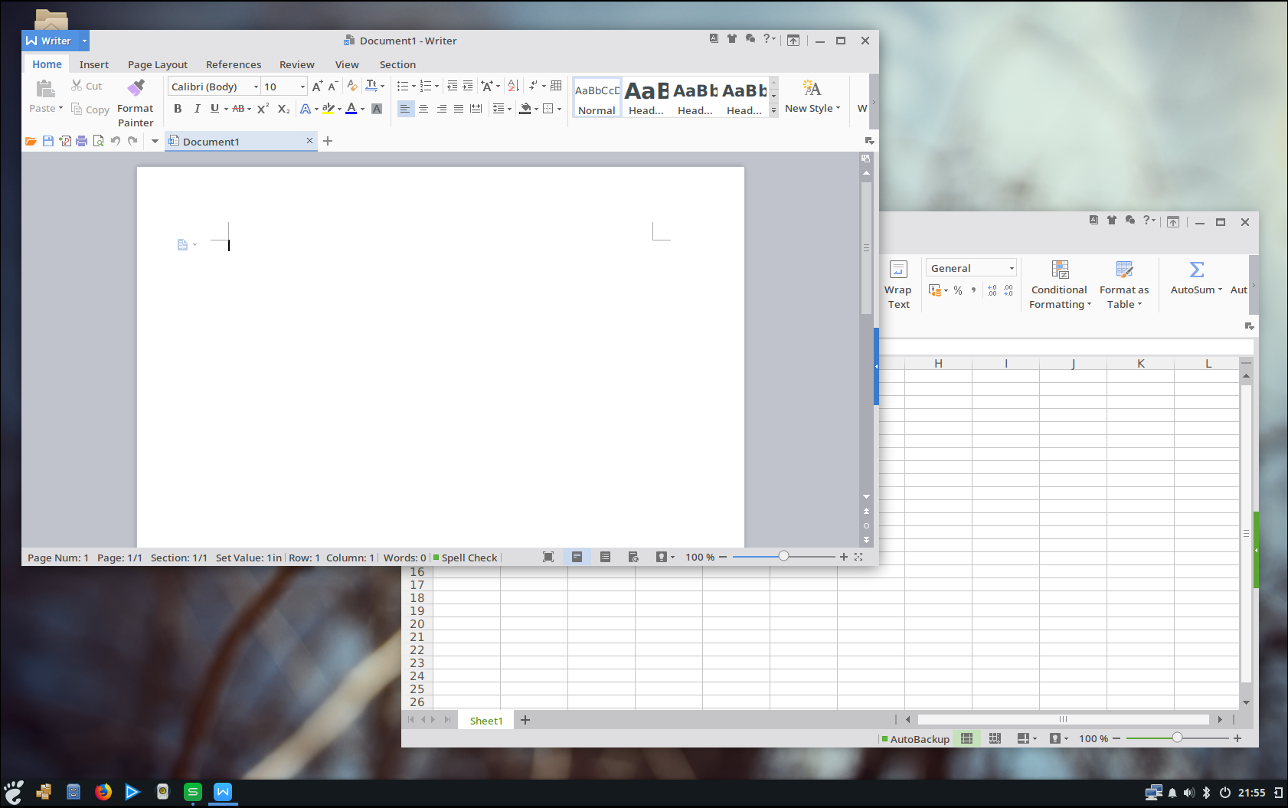The height and width of the screenshot is (808, 1288).
Task: Open the References ribbon tab
Action: pyautogui.click(x=234, y=64)
